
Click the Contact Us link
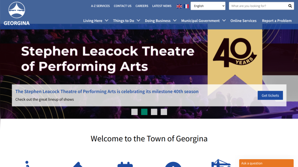tap(122, 6)
